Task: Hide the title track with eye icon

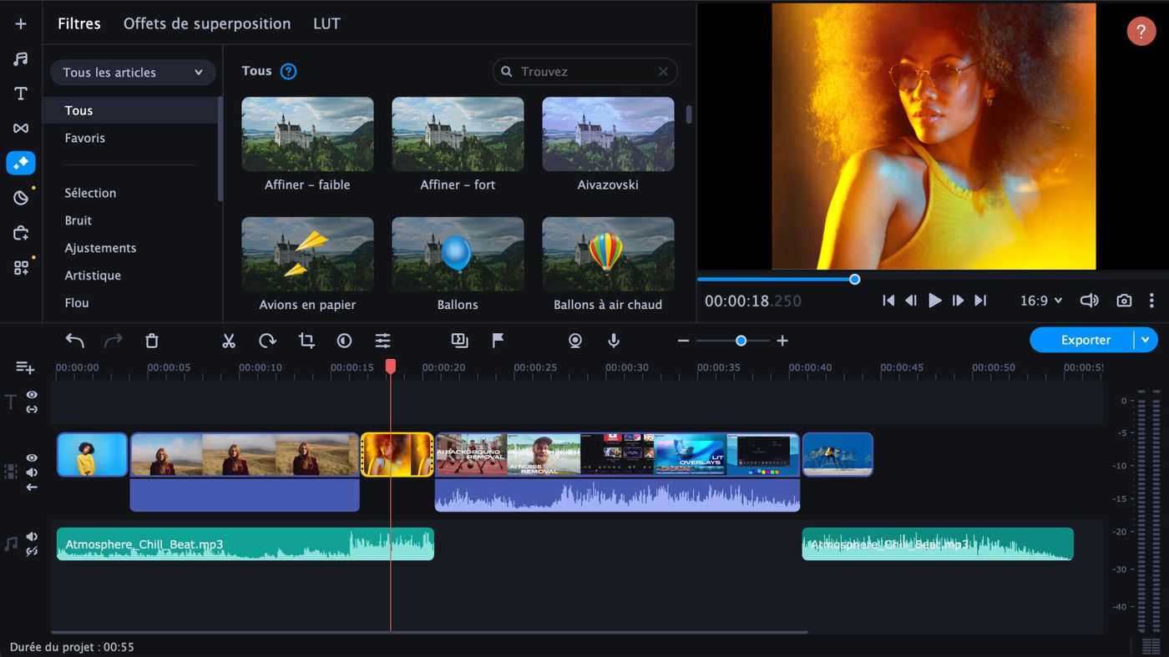Action: [32, 395]
